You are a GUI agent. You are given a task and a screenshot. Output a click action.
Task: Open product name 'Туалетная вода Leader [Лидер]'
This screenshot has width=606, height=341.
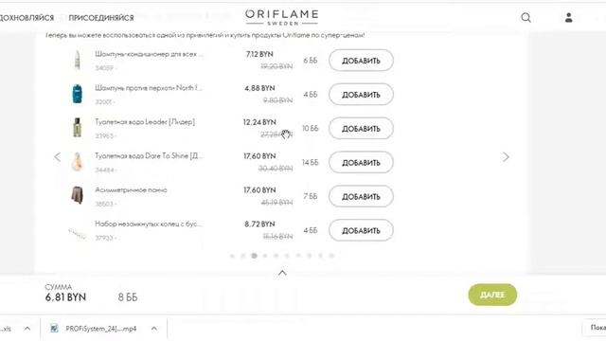coord(145,122)
